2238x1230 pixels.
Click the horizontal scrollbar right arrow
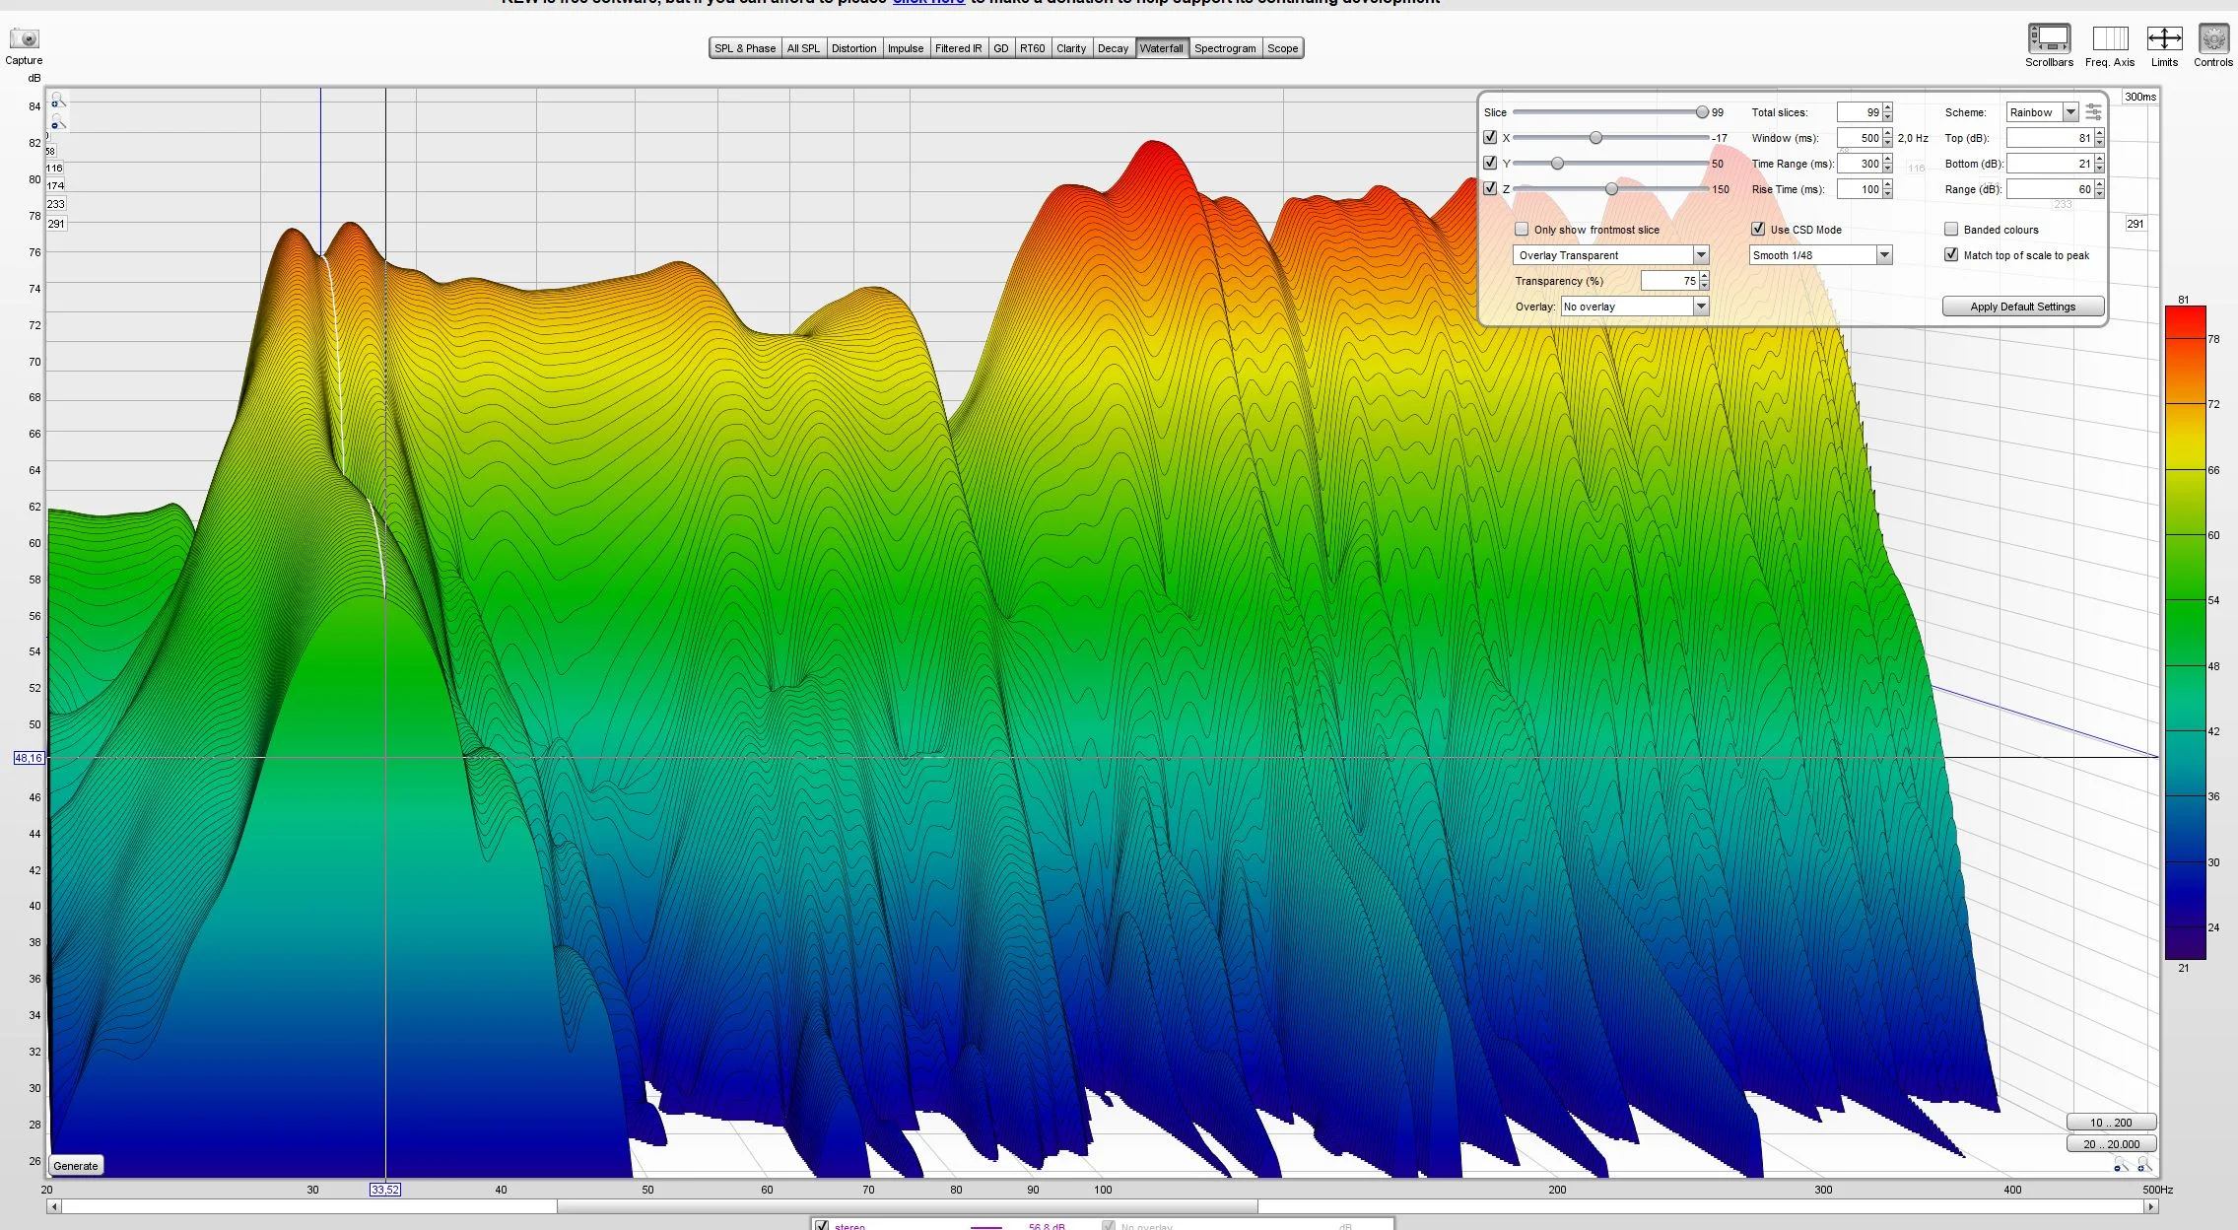(2151, 1206)
